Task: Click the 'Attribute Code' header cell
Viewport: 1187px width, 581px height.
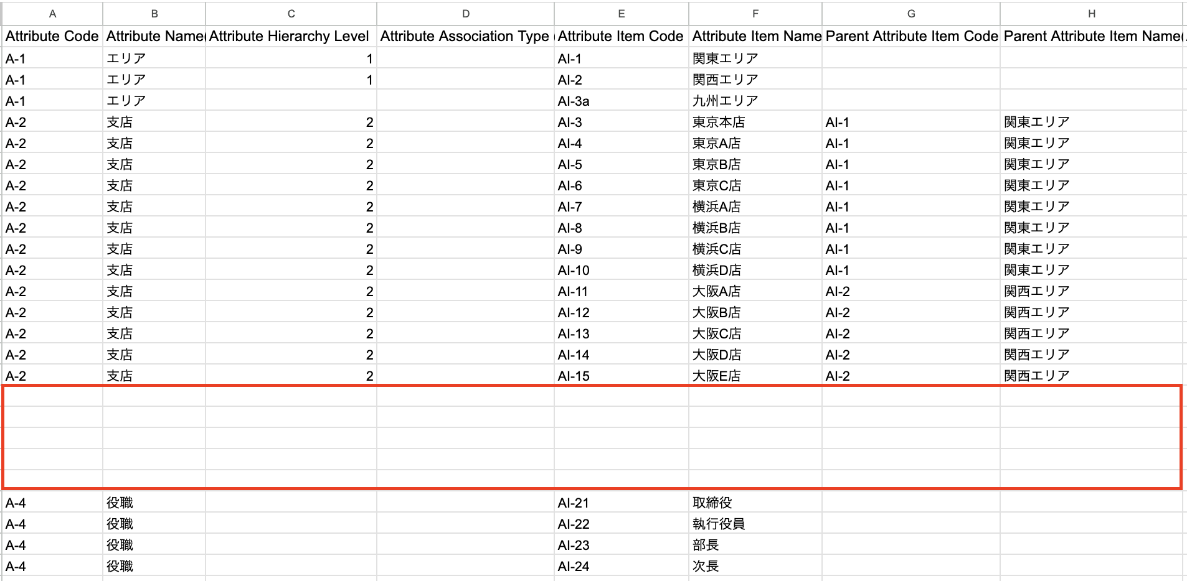Action: tap(52, 37)
